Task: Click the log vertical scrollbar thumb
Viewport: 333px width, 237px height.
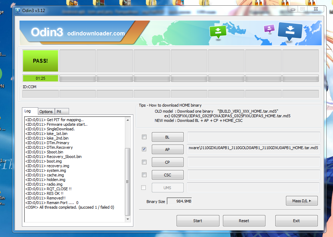Action: [x=128, y=182]
